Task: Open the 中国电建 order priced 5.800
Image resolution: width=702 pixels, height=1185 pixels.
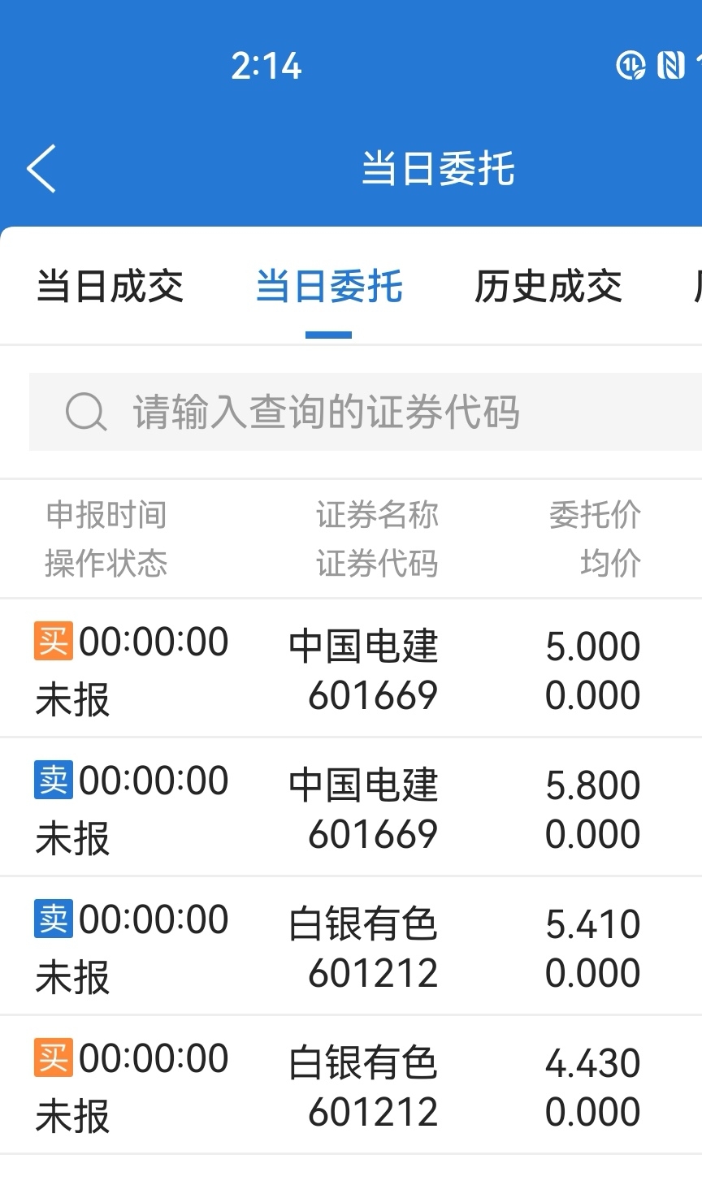Action: click(351, 807)
